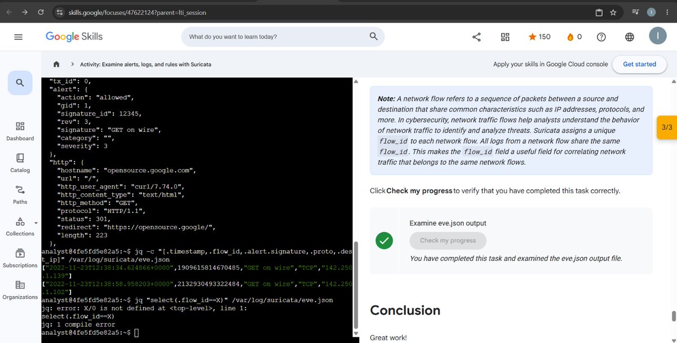
Task: Click the magnifier icon in search box
Action: 373,37
